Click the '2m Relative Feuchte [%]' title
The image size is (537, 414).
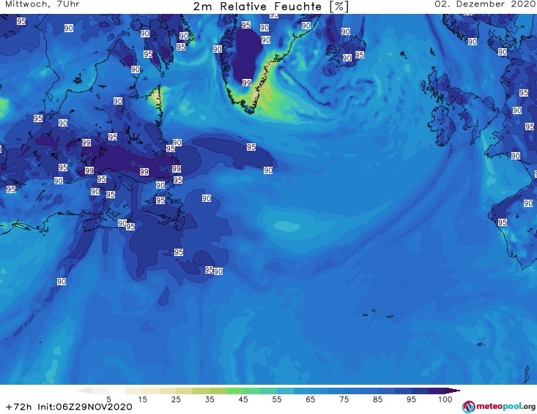coord(271,6)
